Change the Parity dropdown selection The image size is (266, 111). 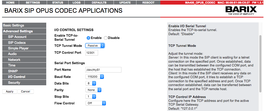tap(93, 90)
